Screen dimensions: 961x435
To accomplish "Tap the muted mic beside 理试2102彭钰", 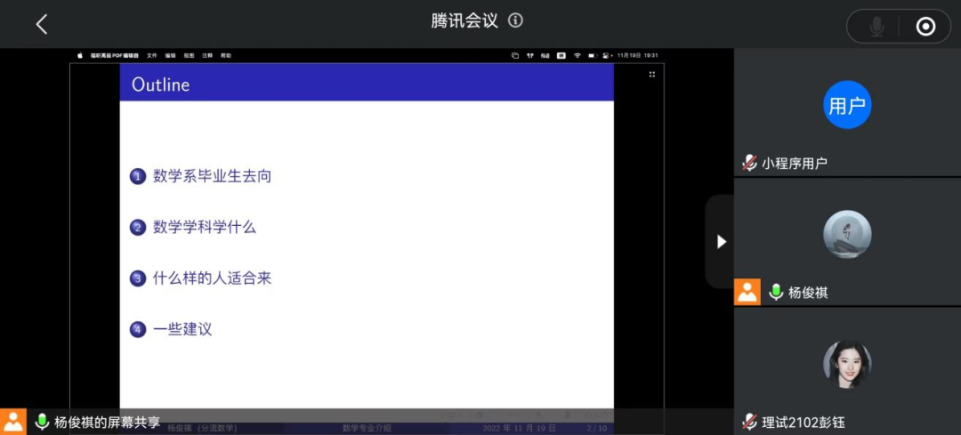I will pos(749,422).
